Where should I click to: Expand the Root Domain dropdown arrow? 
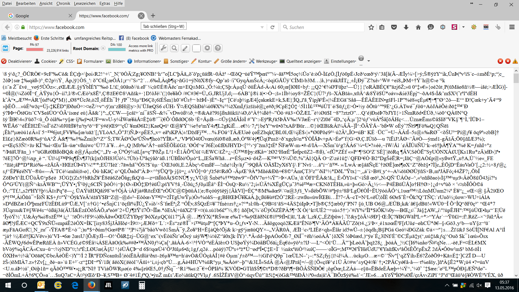coord(103,48)
